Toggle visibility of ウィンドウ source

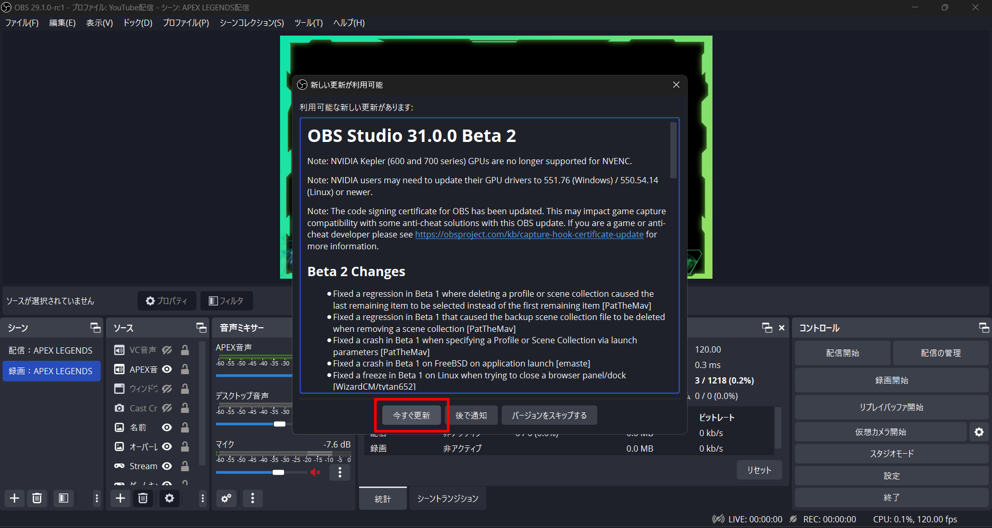coord(167,389)
